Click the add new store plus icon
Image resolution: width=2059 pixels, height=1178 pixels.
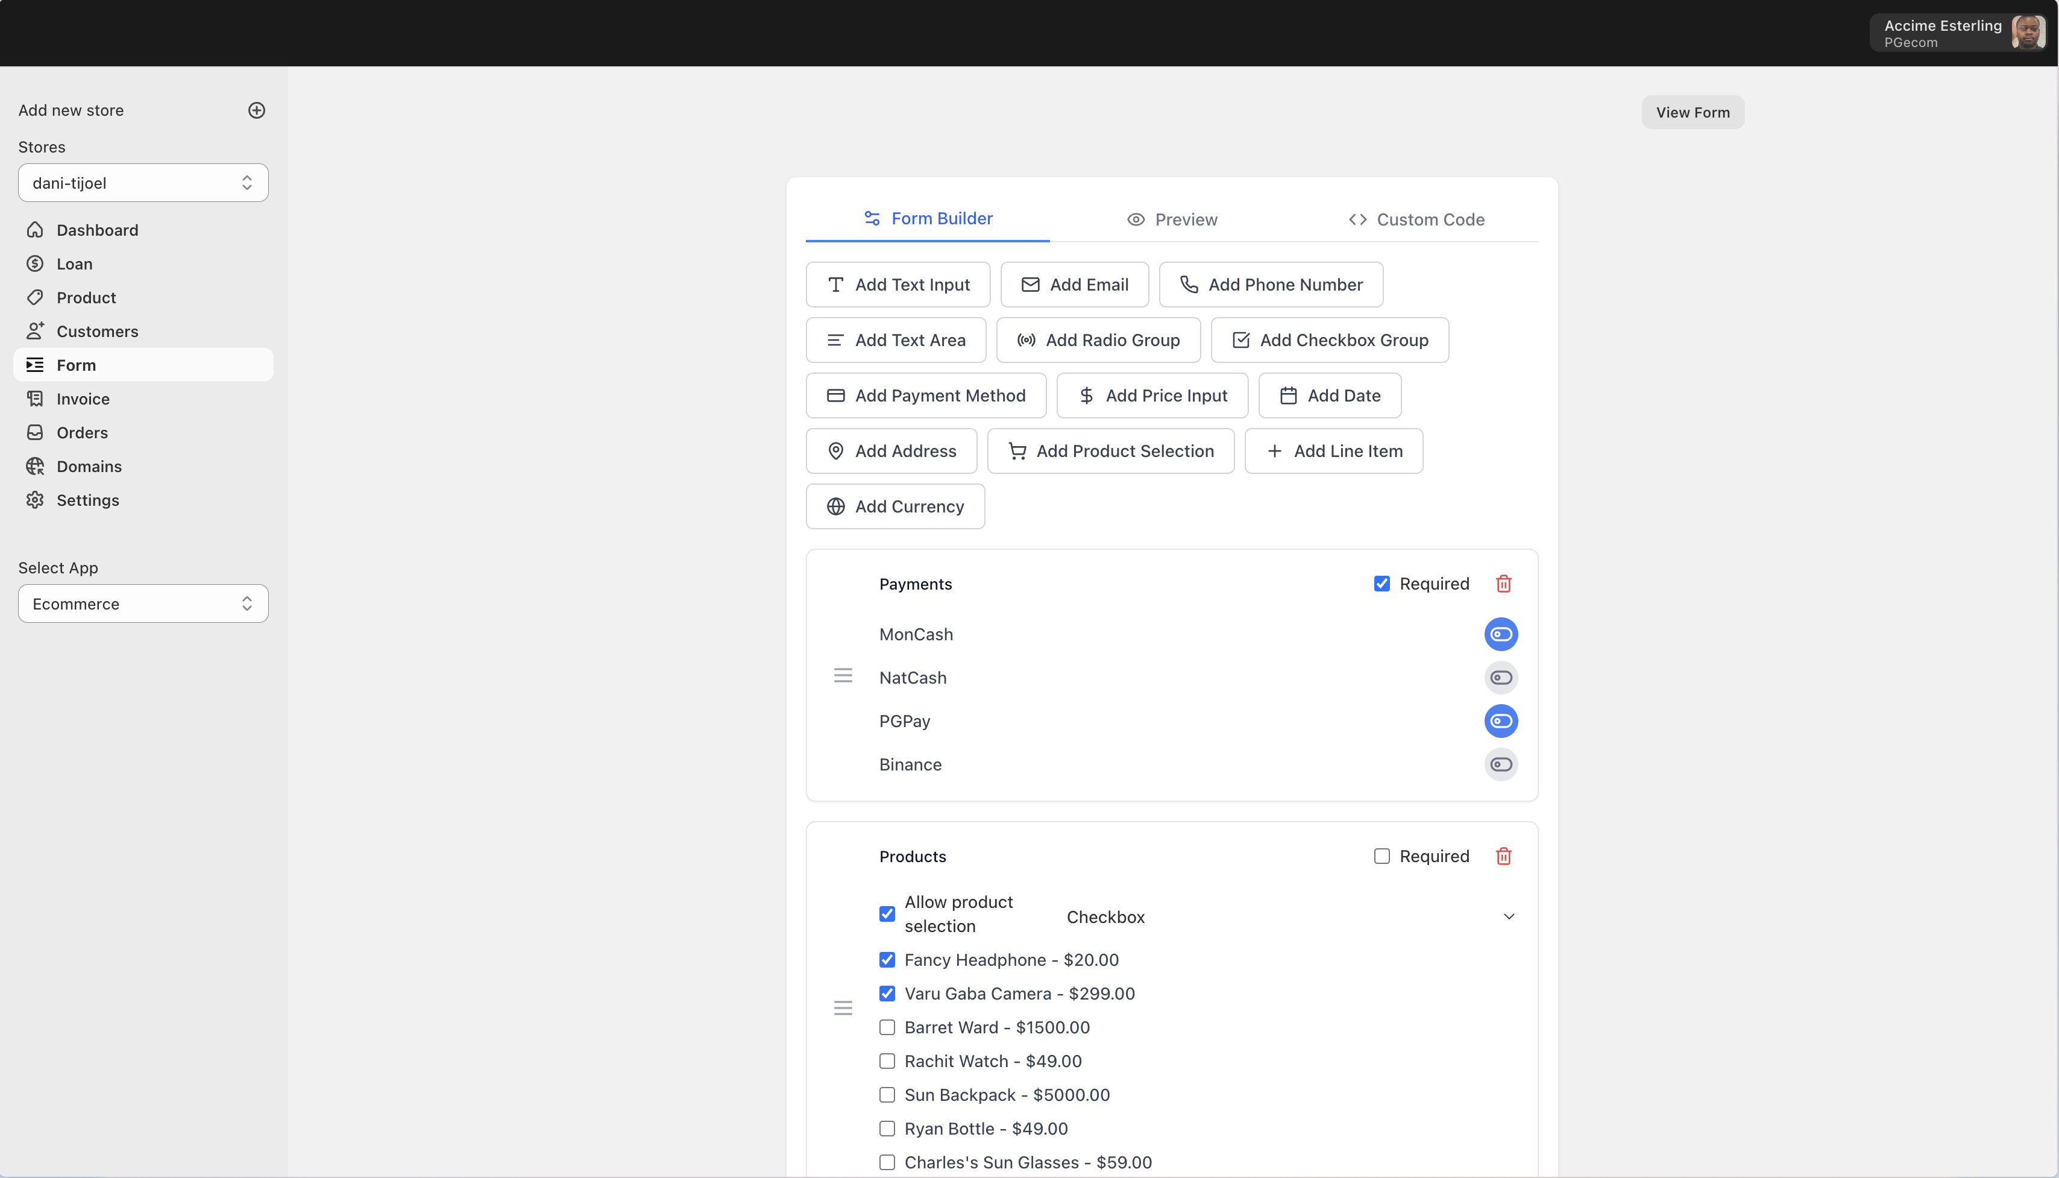(x=256, y=110)
